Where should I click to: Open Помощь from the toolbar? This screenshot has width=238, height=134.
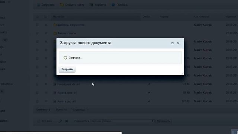point(120,5)
